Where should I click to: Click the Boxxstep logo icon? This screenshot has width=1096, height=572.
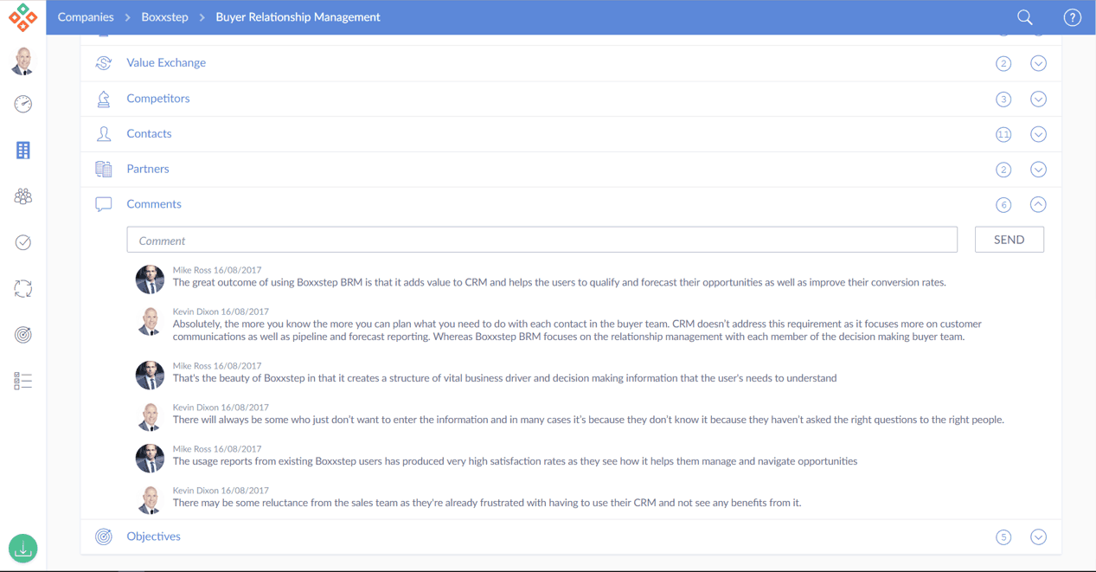[23, 17]
